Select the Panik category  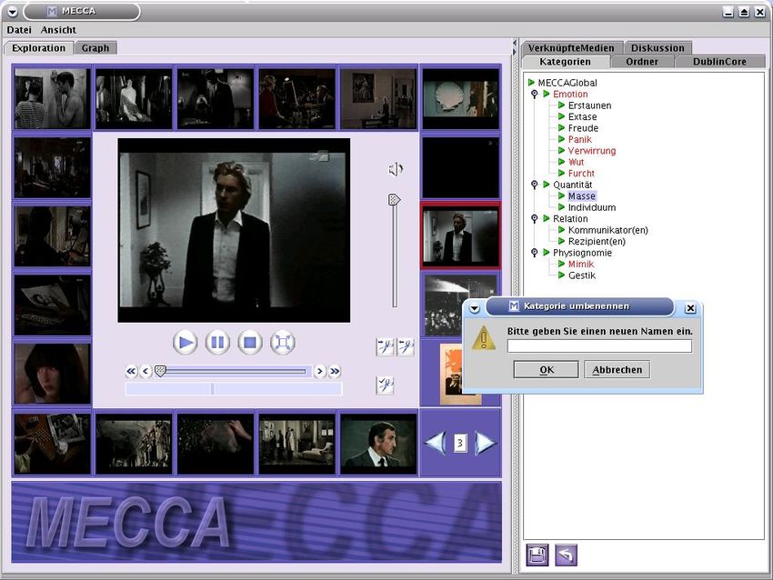click(x=580, y=139)
